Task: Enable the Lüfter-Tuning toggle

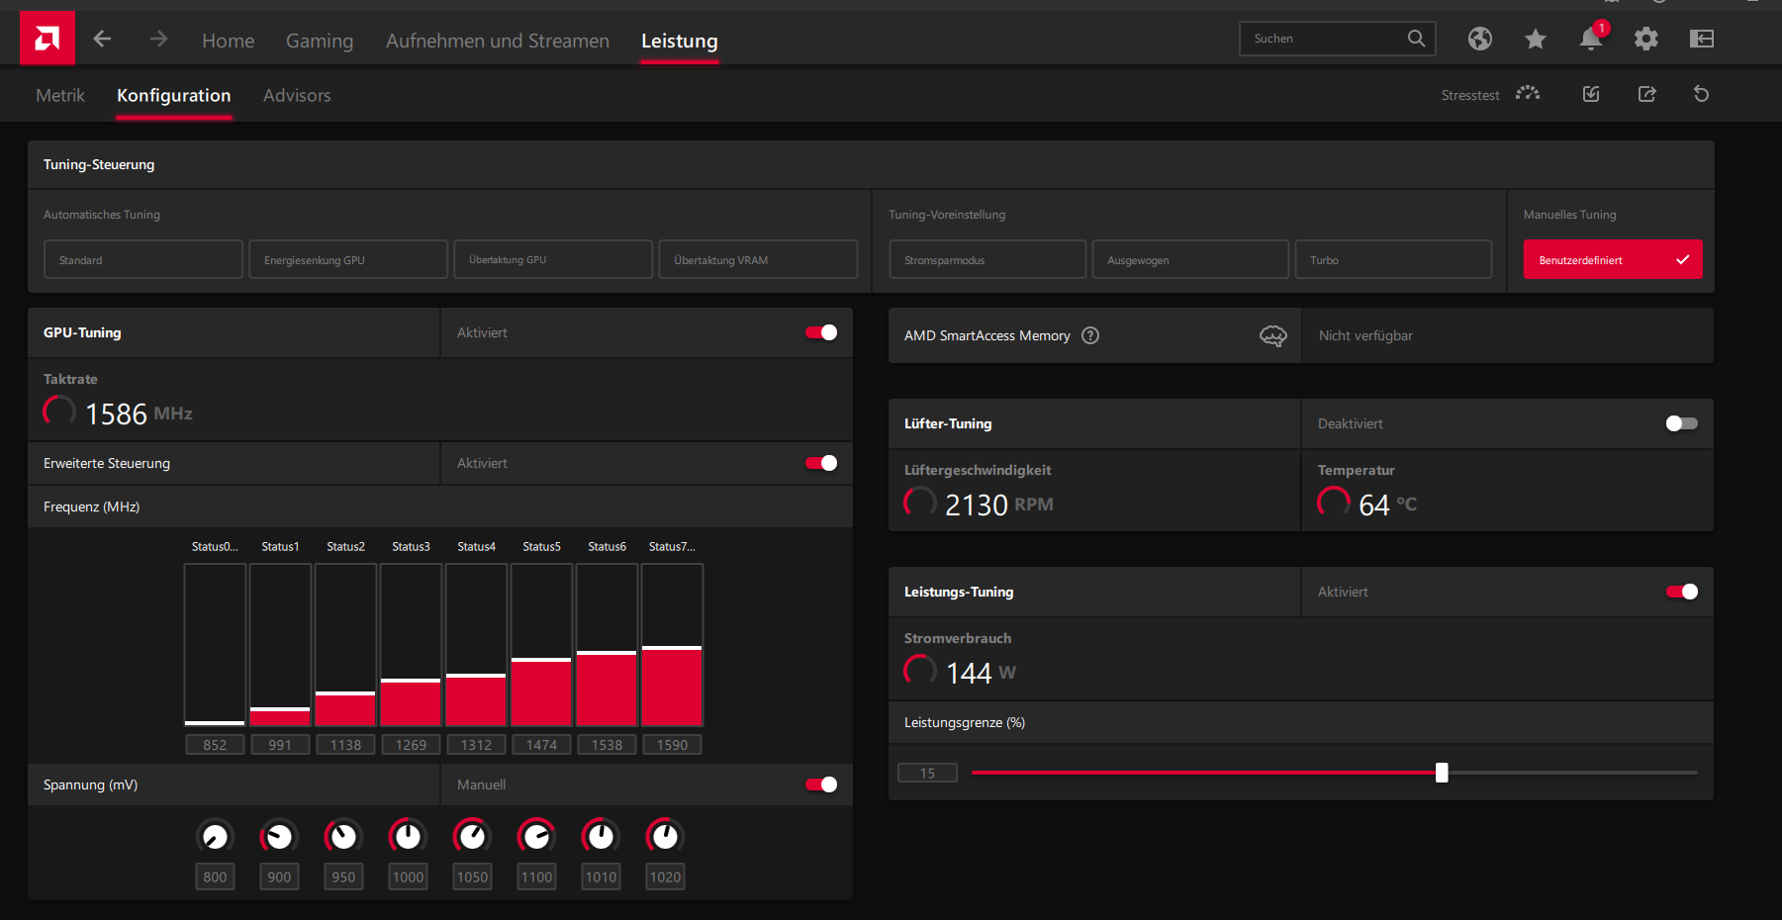Action: pos(1682,423)
